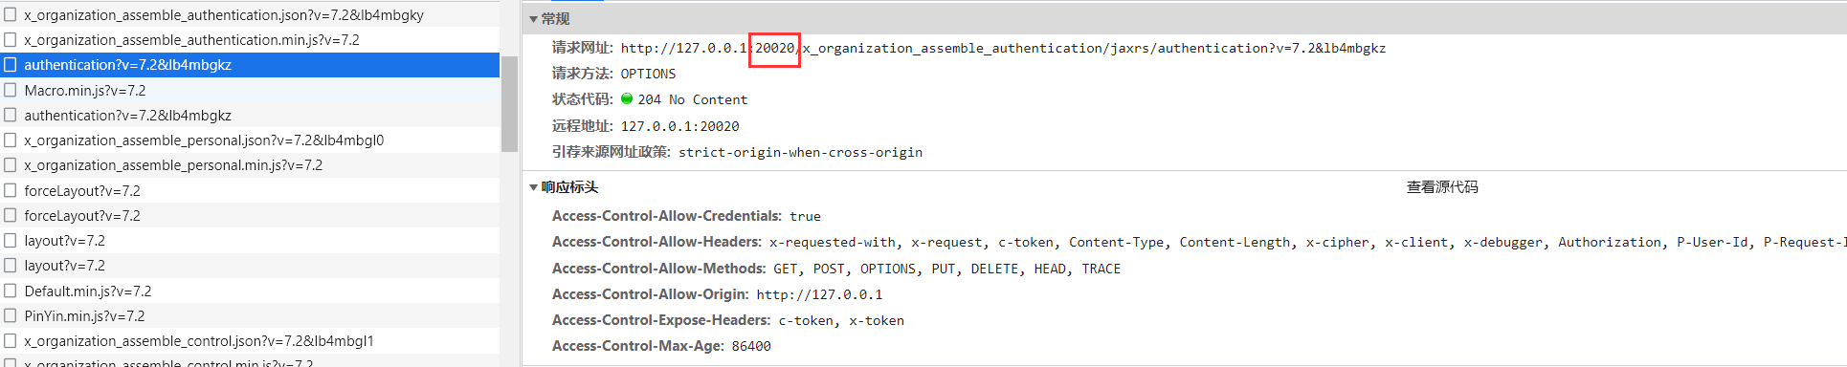1847x367 pixels.
Task: Click the green 204 status indicator dot
Action: 627,98
